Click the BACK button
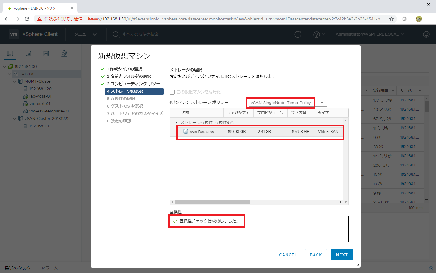Screen dimensions: 436x273 pos(316,255)
